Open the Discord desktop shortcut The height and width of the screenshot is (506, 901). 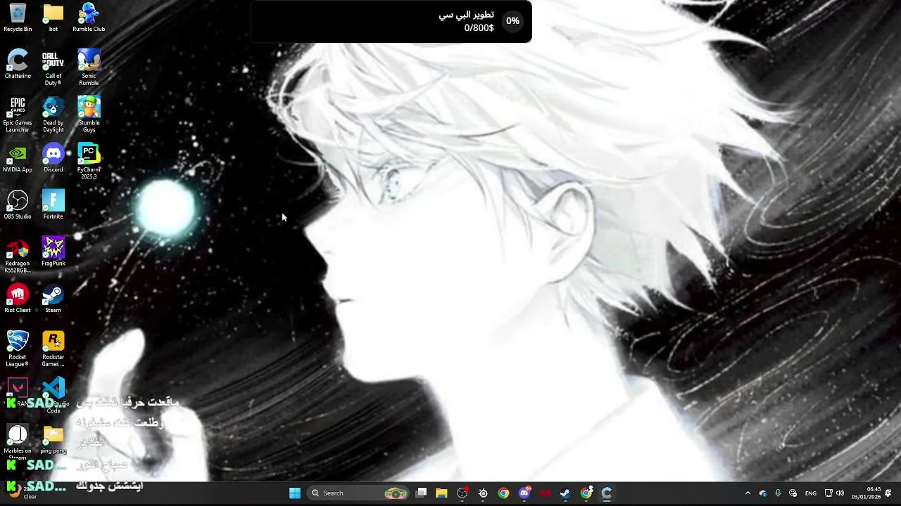point(53,158)
